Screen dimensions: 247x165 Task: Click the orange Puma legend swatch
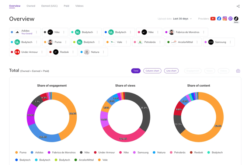17,152
